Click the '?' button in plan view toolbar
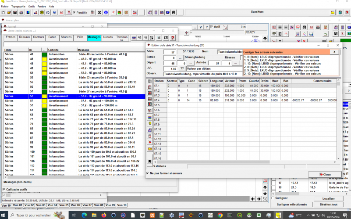351x219 pixels. click(207, 27)
